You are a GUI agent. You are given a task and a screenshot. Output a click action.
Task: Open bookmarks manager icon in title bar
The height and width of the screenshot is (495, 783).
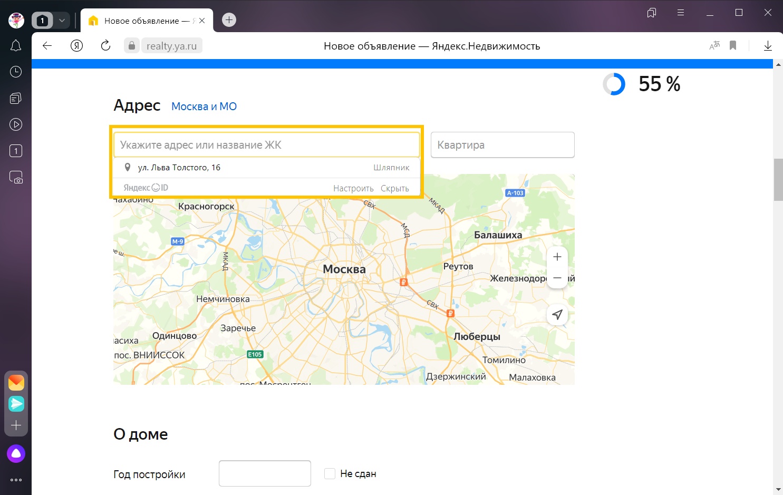tap(652, 13)
